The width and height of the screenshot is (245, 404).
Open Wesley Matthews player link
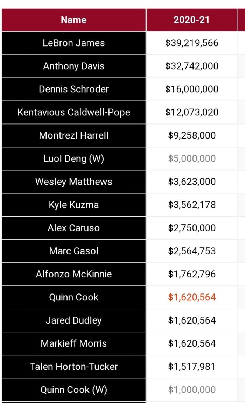[x=74, y=182]
